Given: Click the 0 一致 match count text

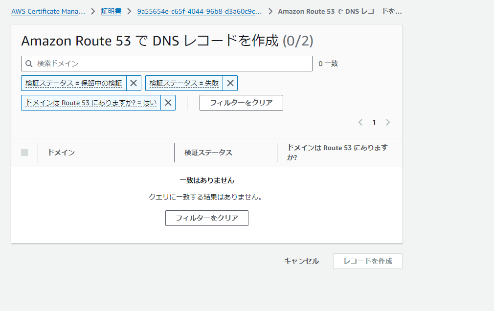Looking at the screenshot, I should pyautogui.click(x=328, y=64).
